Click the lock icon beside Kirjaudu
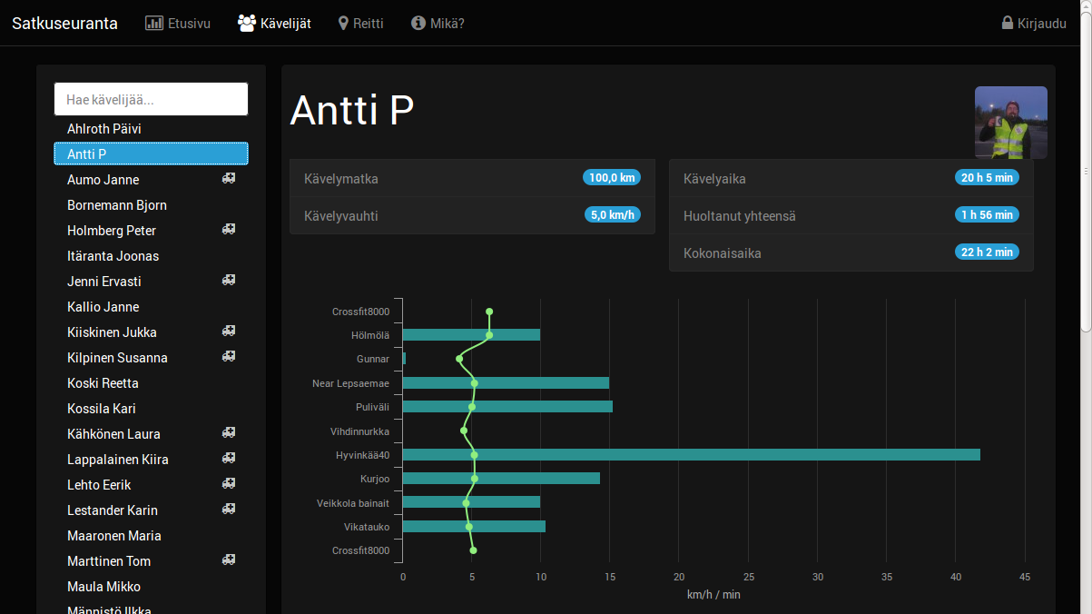 (1008, 23)
